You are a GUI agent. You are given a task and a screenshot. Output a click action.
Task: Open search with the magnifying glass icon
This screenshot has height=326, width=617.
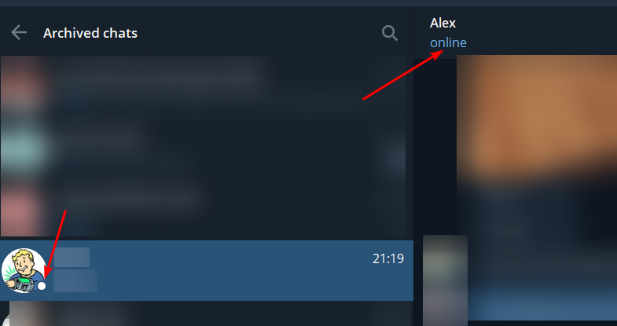point(390,33)
